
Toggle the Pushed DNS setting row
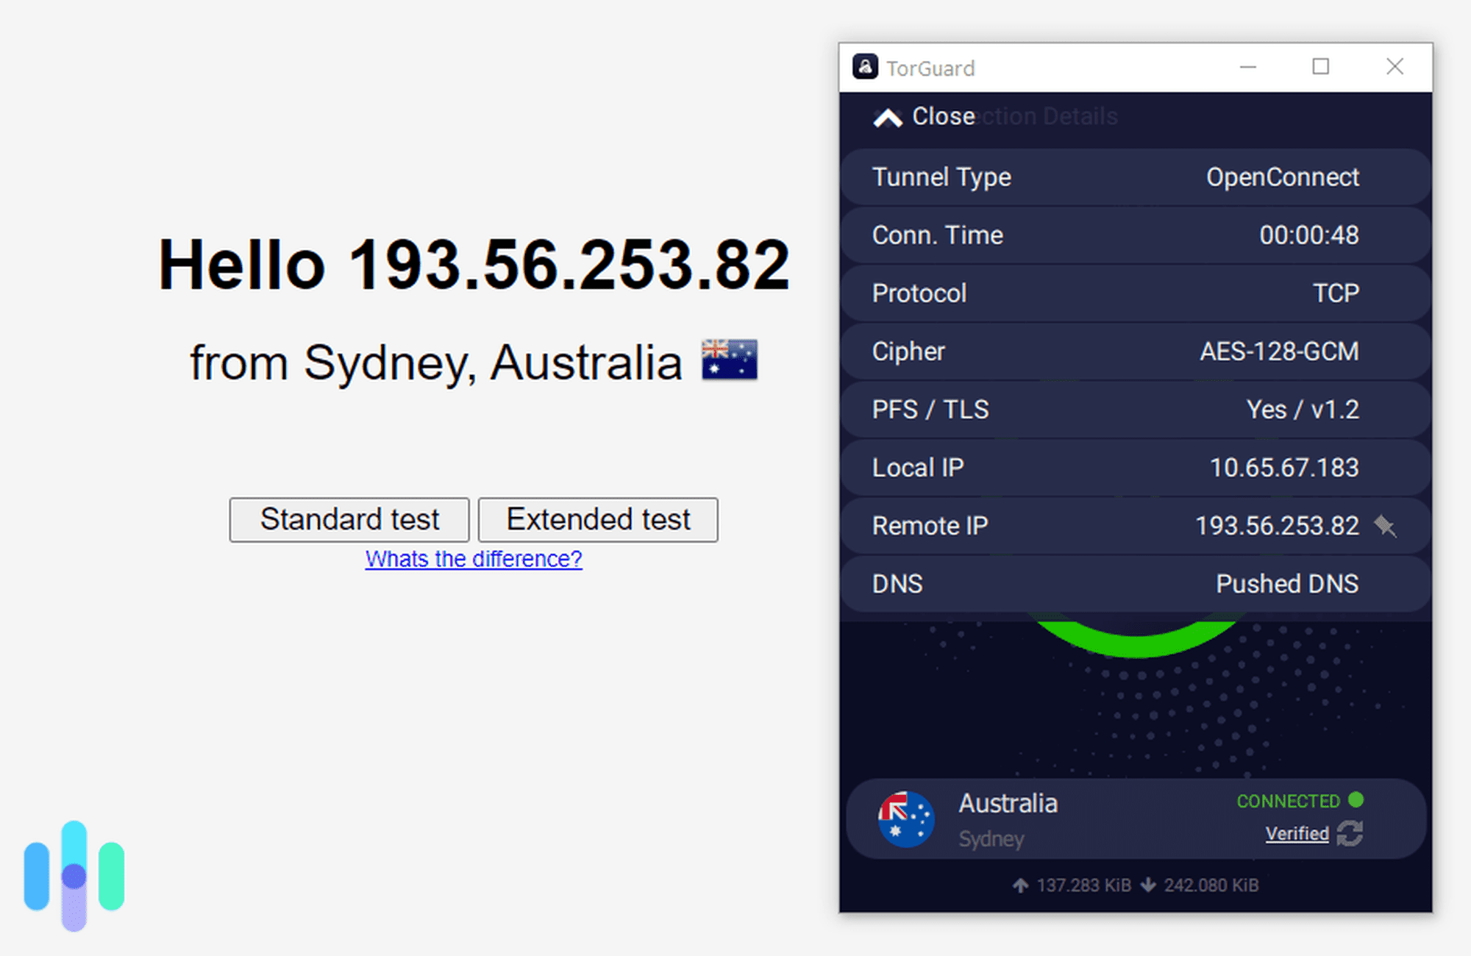click(x=1136, y=583)
